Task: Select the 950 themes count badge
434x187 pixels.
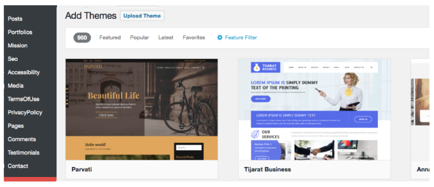Action: (x=82, y=37)
